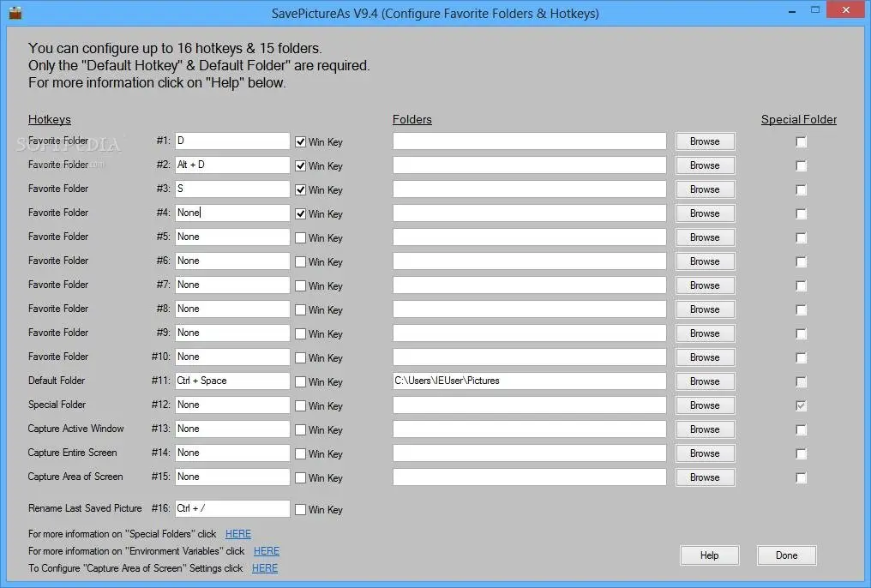Check Special Folder box for Favorite Folder #1
The width and height of the screenshot is (871, 588).
click(x=801, y=142)
